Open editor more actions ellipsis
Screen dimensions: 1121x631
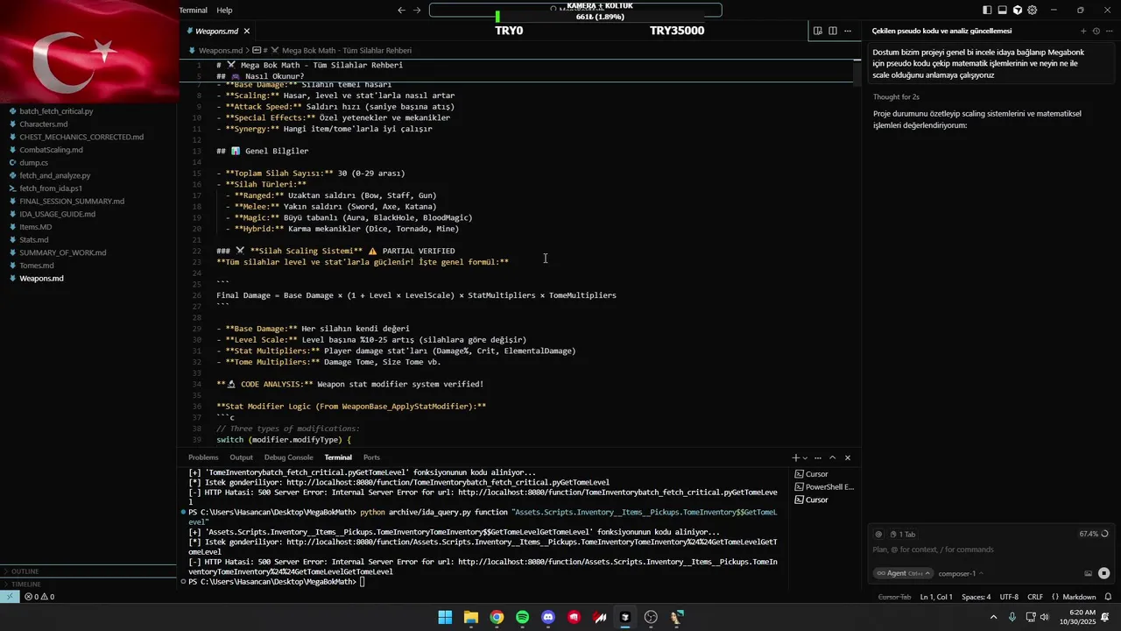pyautogui.click(x=848, y=31)
